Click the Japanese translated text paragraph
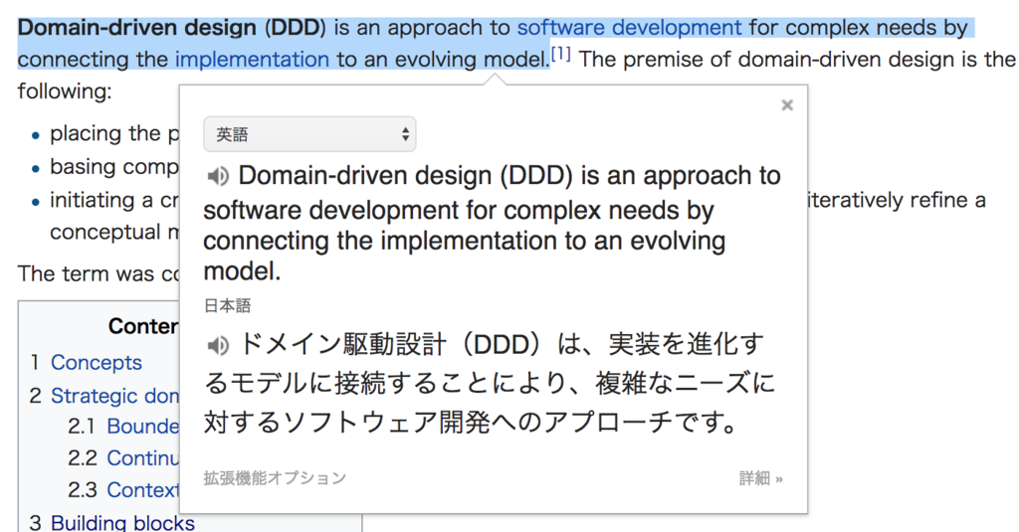This screenshot has height=532, width=1019. coord(490,383)
